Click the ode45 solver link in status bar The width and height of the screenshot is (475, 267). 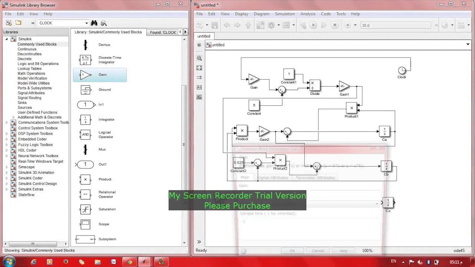(459, 251)
